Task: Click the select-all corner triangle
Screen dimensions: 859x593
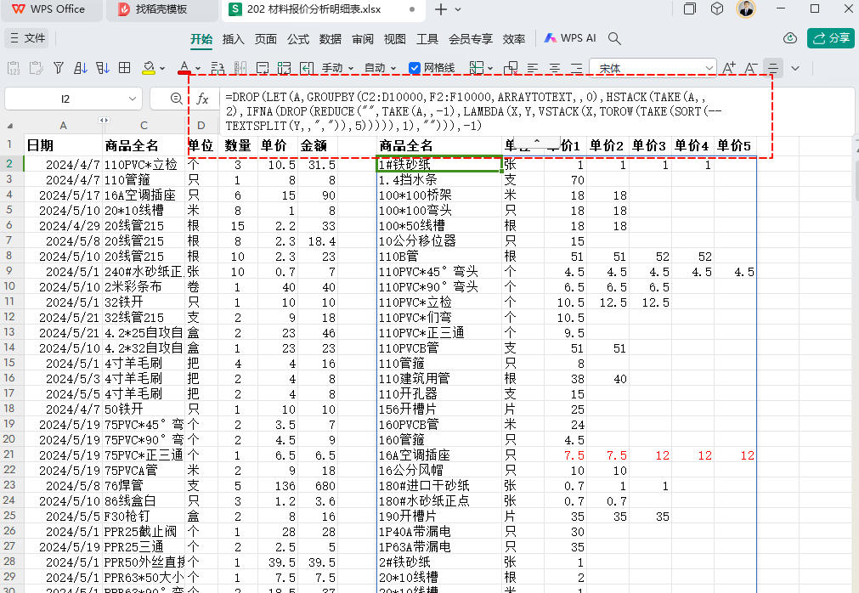Action: [x=10, y=126]
